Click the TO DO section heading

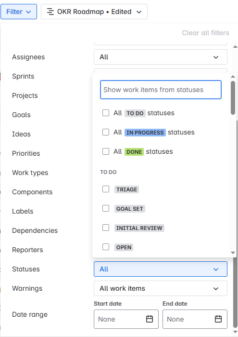[108, 172]
